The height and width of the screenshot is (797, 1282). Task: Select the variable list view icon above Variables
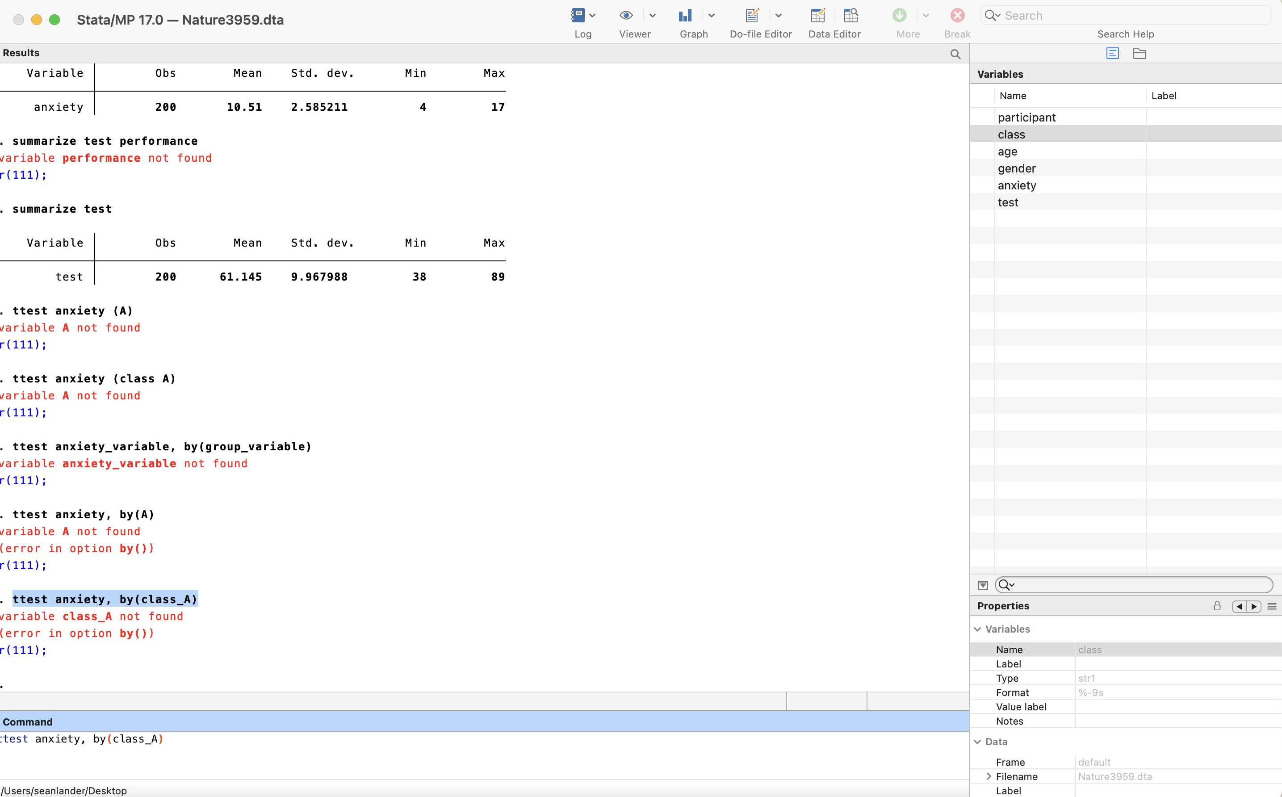(x=1112, y=54)
